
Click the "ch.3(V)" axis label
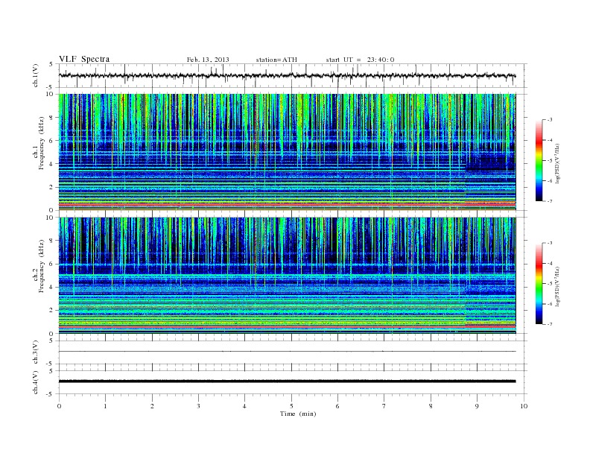[x=36, y=352]
